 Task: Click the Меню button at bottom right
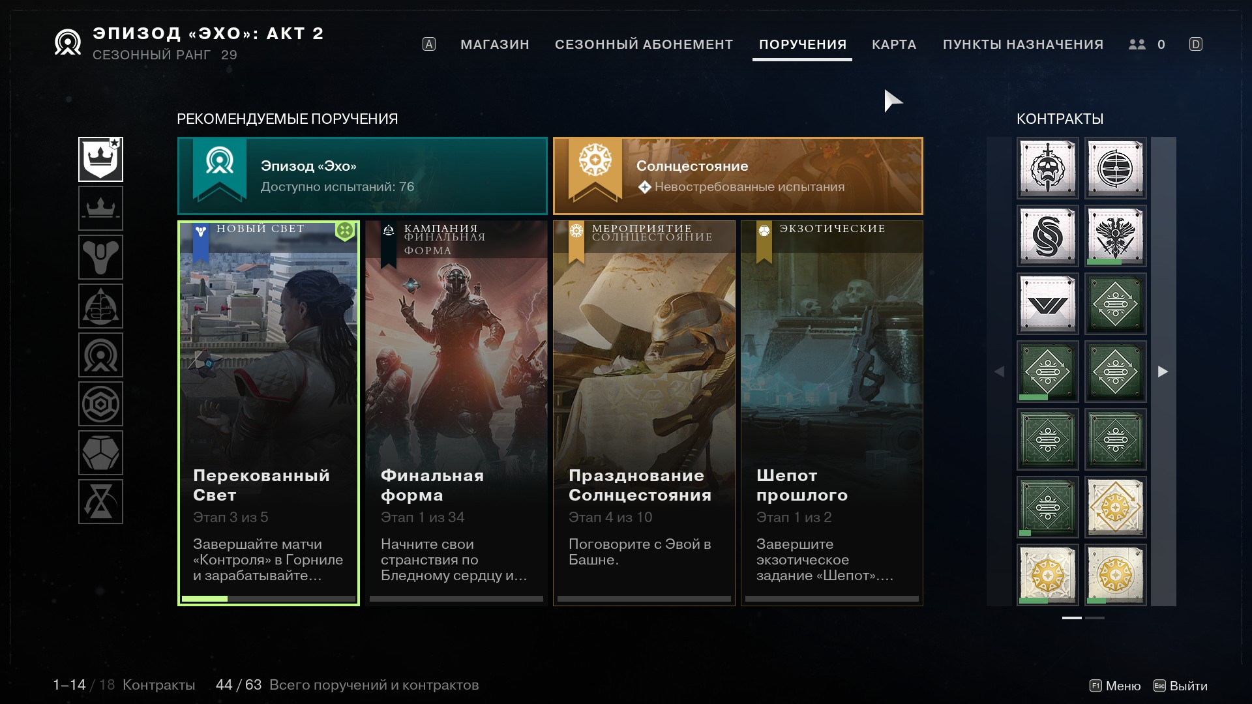[x=1115, y=686]
